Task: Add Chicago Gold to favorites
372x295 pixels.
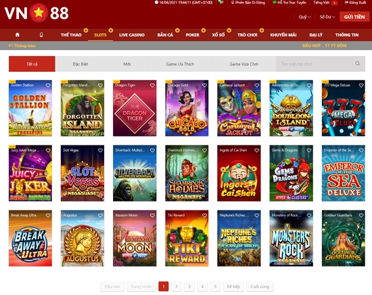Action: click(x=204, y=85)
